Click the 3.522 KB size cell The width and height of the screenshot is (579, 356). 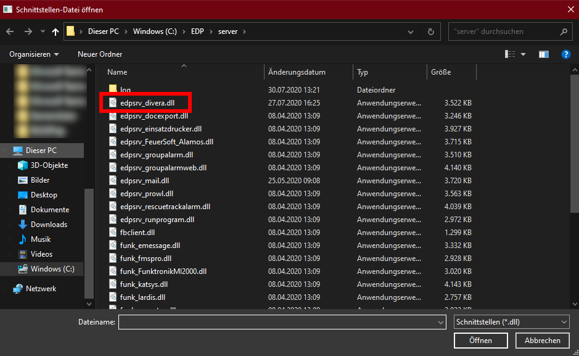click(458, 103)
